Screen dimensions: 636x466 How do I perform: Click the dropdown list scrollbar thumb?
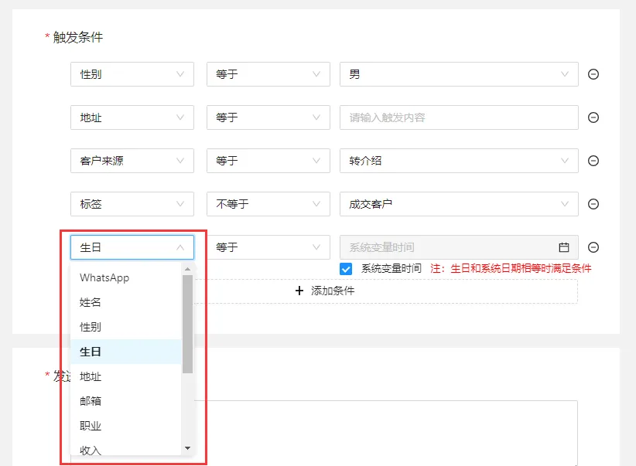187,324
